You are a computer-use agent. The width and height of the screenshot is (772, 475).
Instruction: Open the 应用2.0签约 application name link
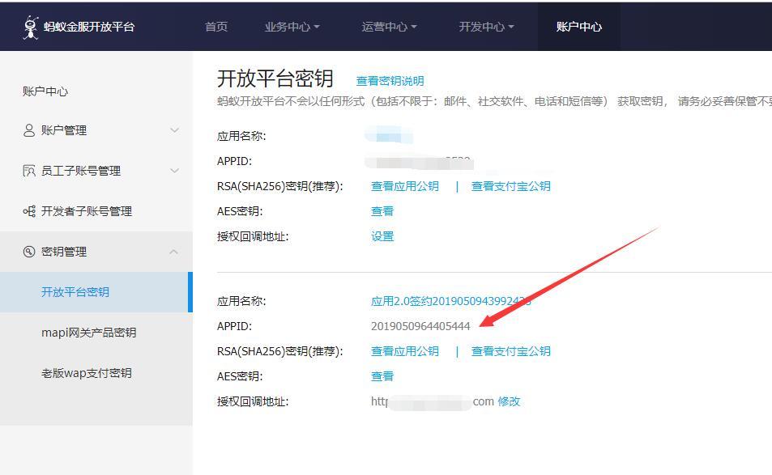coord(450,301)
